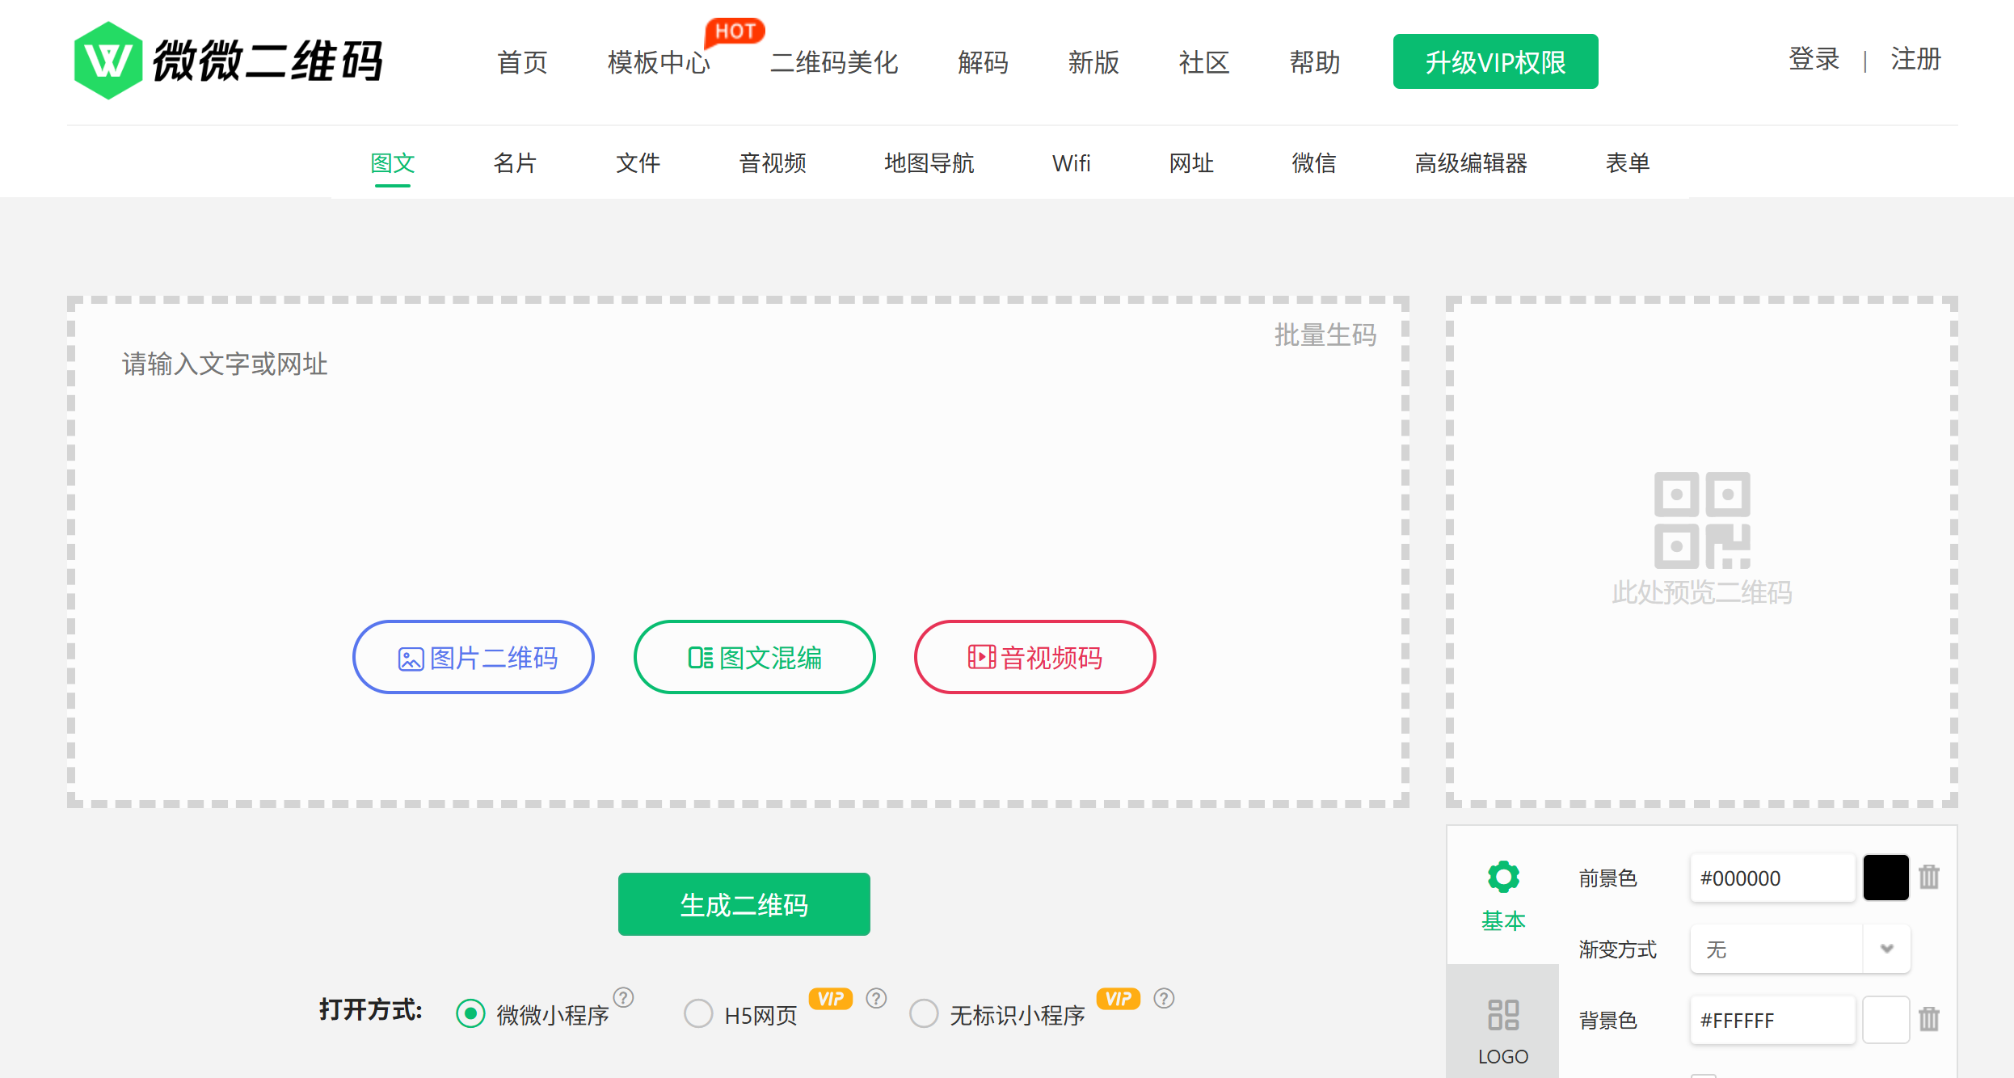Select the 无标识小程序 open method

click(924, 1013)
